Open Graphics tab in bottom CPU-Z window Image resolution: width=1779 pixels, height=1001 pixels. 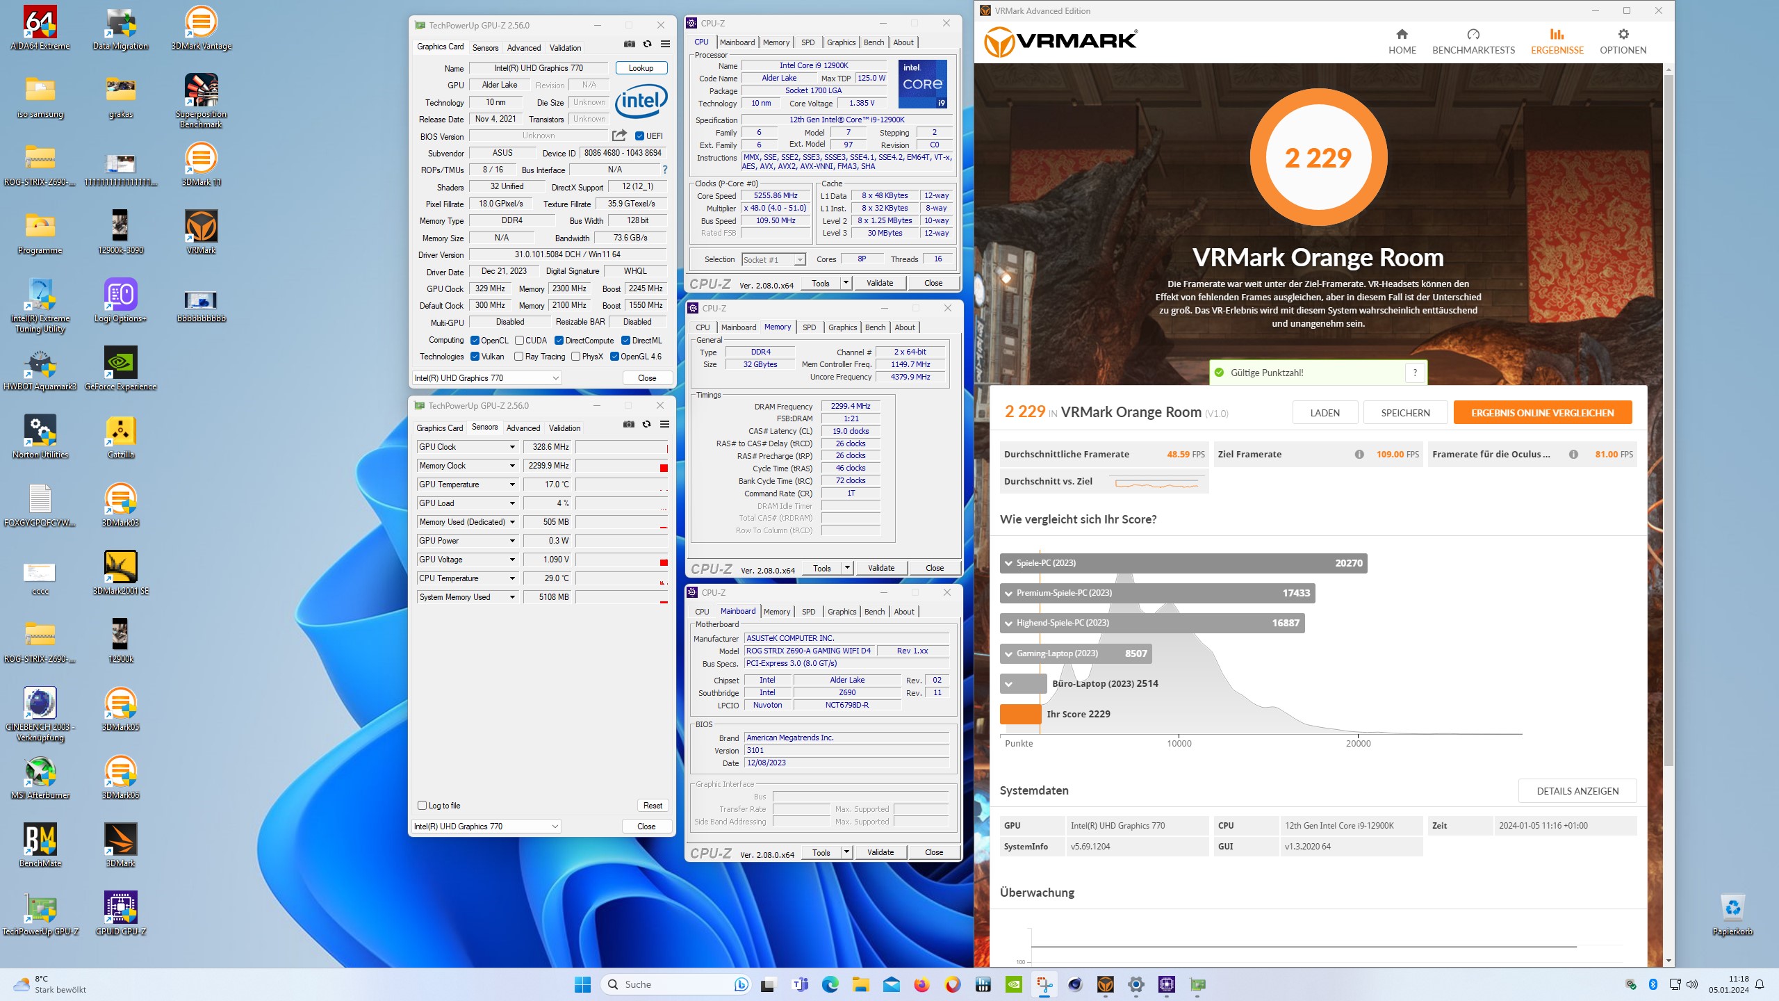(x=842, y=612)
